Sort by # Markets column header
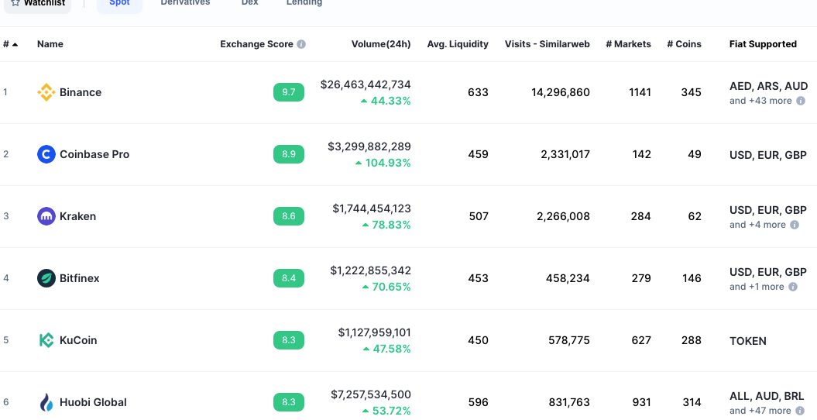The image size is (817, 420). (x=628, y=44)
